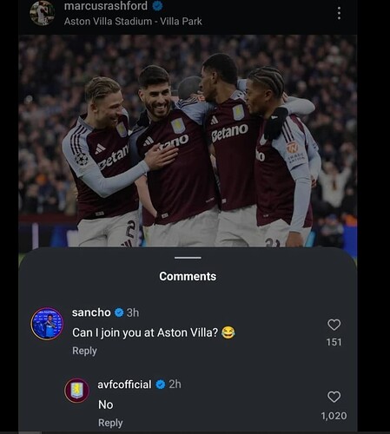Select the Comments header title

[x=188, y=276]
